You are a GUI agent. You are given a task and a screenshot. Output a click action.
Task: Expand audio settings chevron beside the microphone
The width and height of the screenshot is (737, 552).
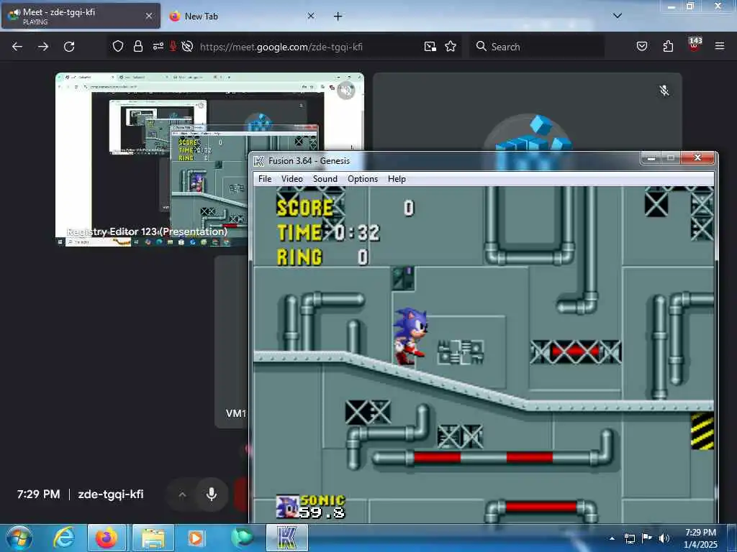pyautogui.click(x=182, y=494)
